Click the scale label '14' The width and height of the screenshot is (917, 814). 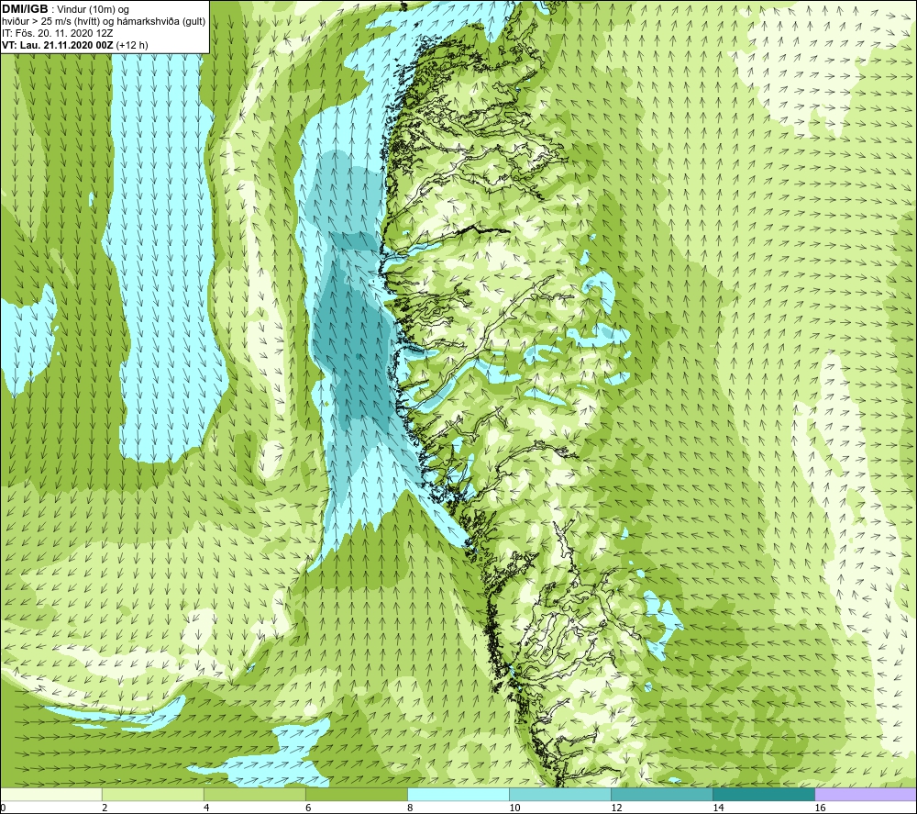(x=718, y=808)
